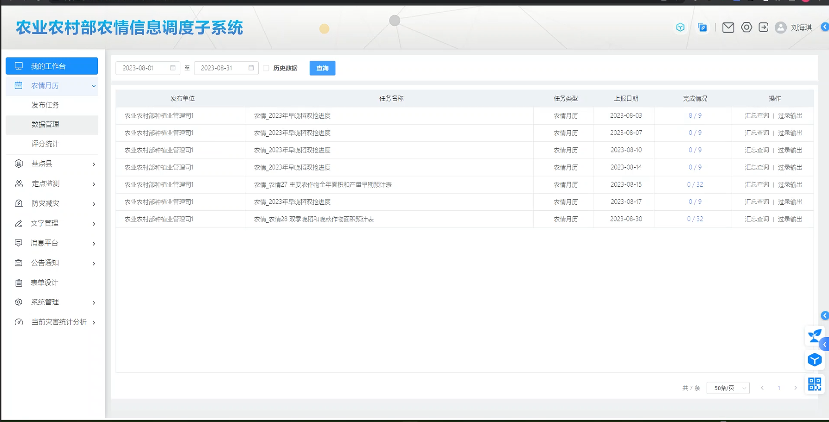Click the end date field 2023-08-31
The width and height of the screenshot is (829, 422).
coord(226,68)
